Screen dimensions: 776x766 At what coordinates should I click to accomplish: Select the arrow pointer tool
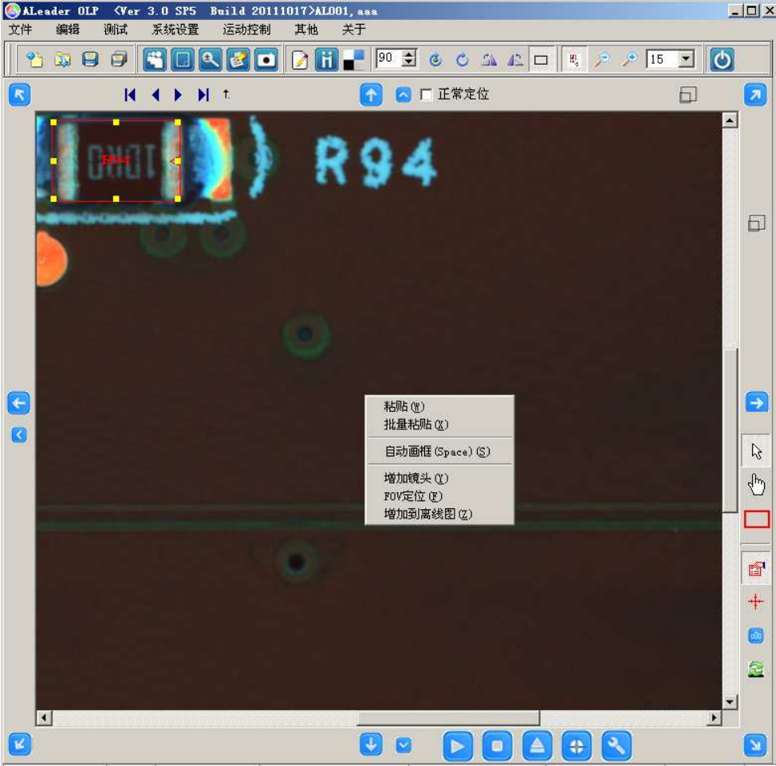click(x=756, y=452)
